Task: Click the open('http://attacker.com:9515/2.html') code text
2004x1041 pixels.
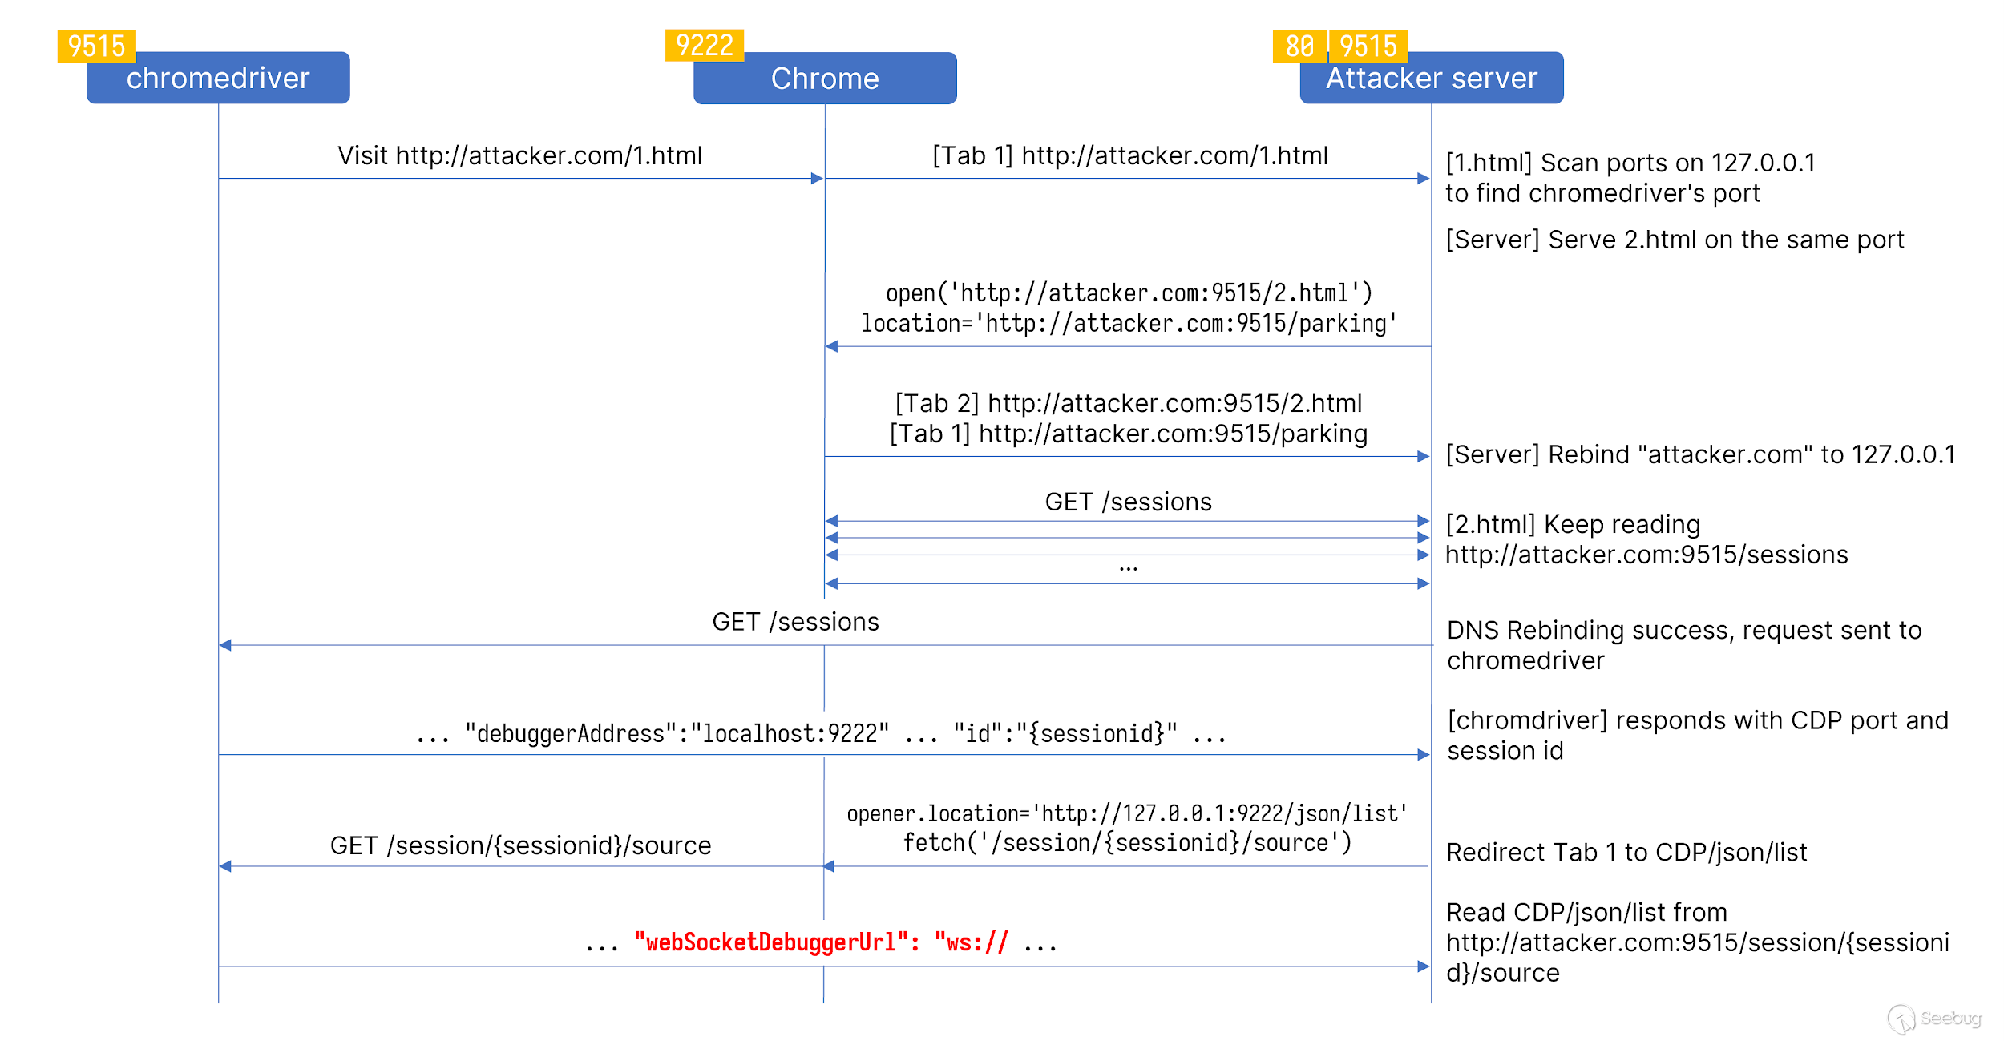Action: point(1129,293)
